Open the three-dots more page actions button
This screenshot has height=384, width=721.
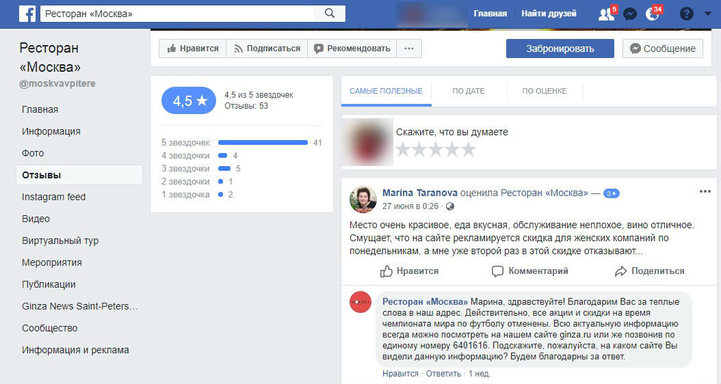(409, 49)
